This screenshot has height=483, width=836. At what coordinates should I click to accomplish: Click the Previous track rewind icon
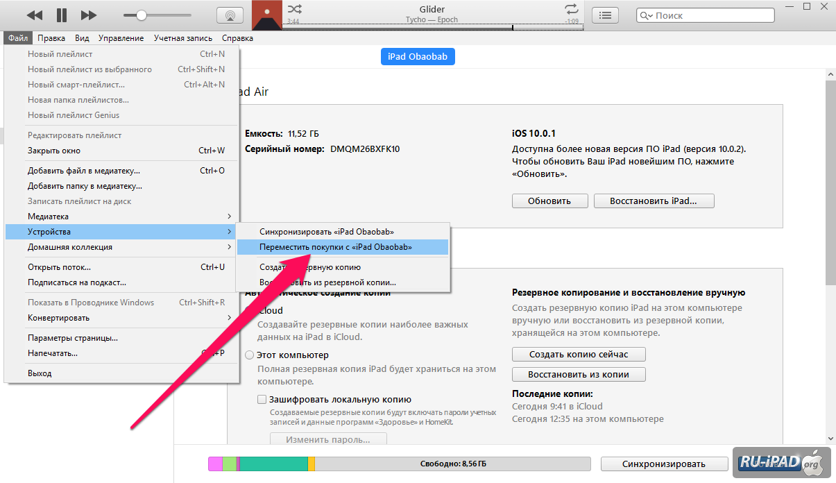(35, 15)
